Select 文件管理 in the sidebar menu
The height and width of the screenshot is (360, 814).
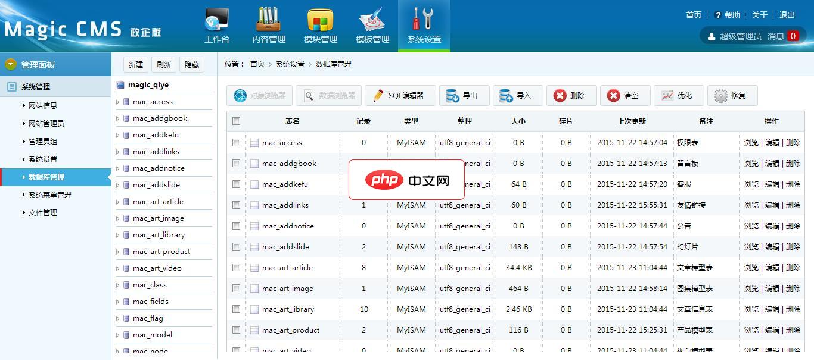(x=43, y=213)
